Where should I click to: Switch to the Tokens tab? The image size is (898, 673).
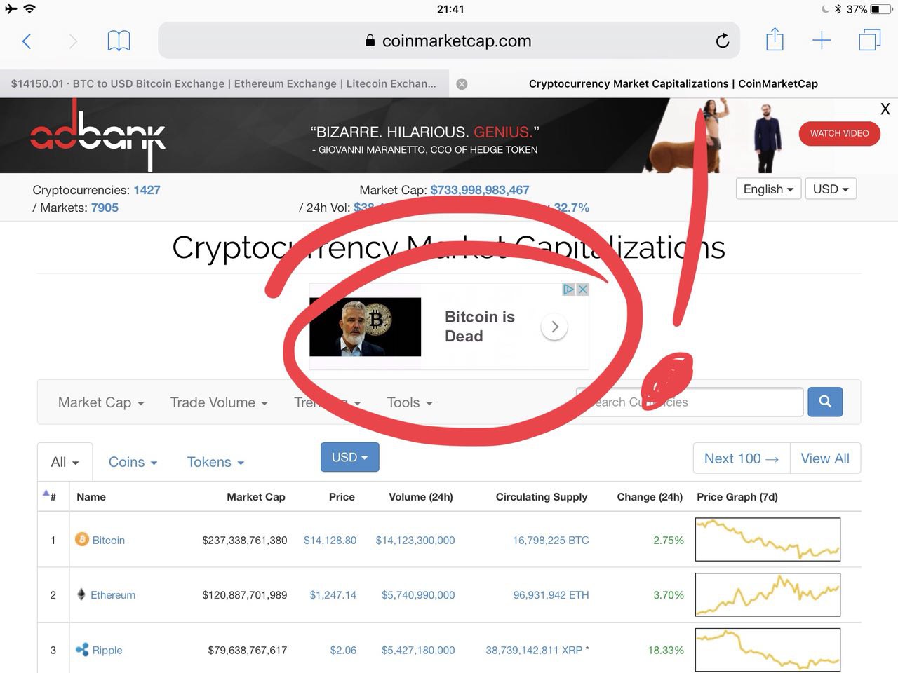pos(215,462)
